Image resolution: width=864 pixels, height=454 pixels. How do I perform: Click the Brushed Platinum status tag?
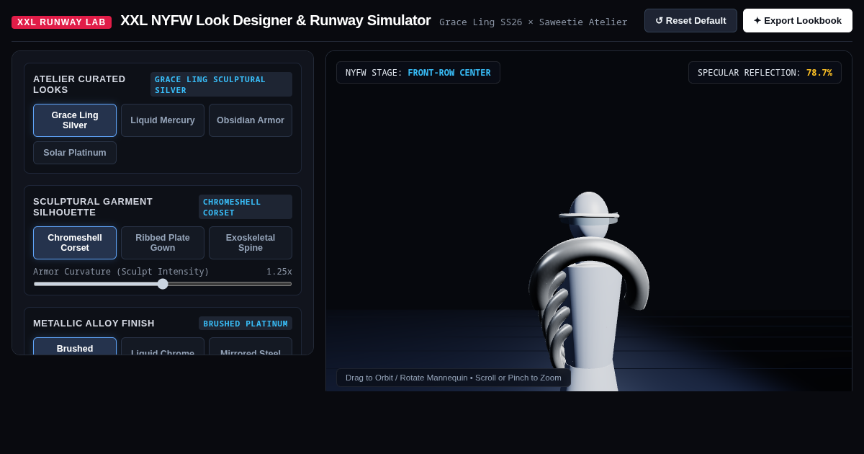point(246,324)
